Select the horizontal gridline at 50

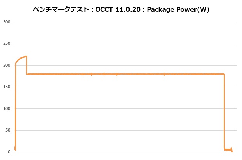(125, 130)
